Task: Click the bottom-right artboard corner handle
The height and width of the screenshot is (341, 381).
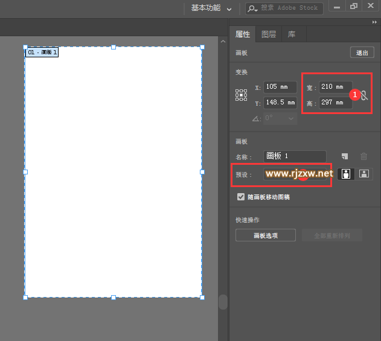Action: click(x=202, y=298)
